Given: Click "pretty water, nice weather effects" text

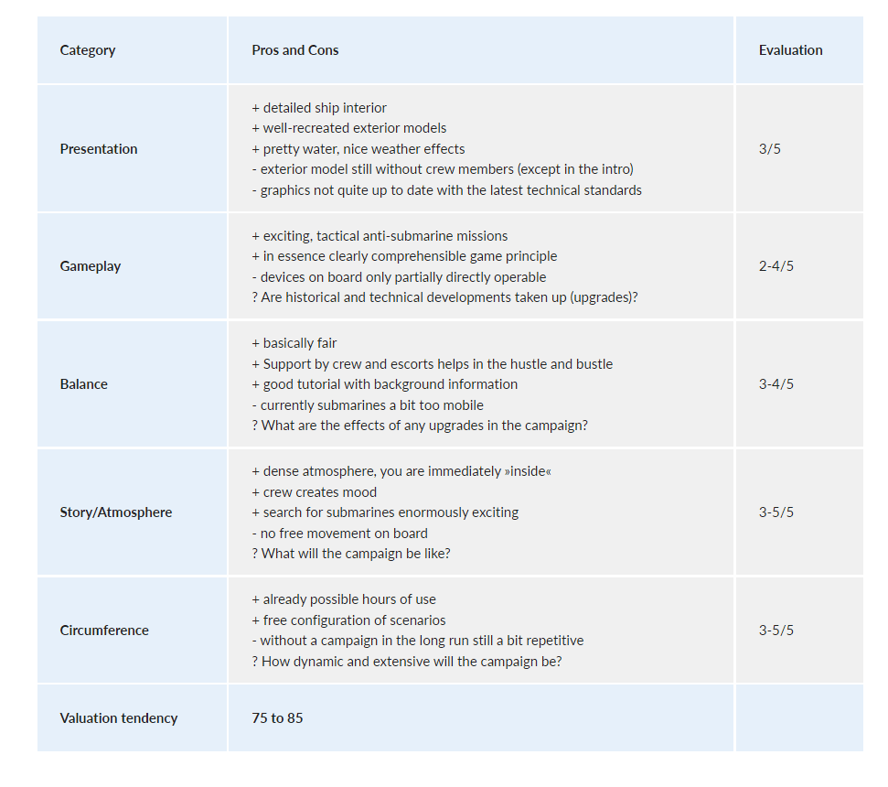Looking at the screenshot, I should (x=358, y=149).
